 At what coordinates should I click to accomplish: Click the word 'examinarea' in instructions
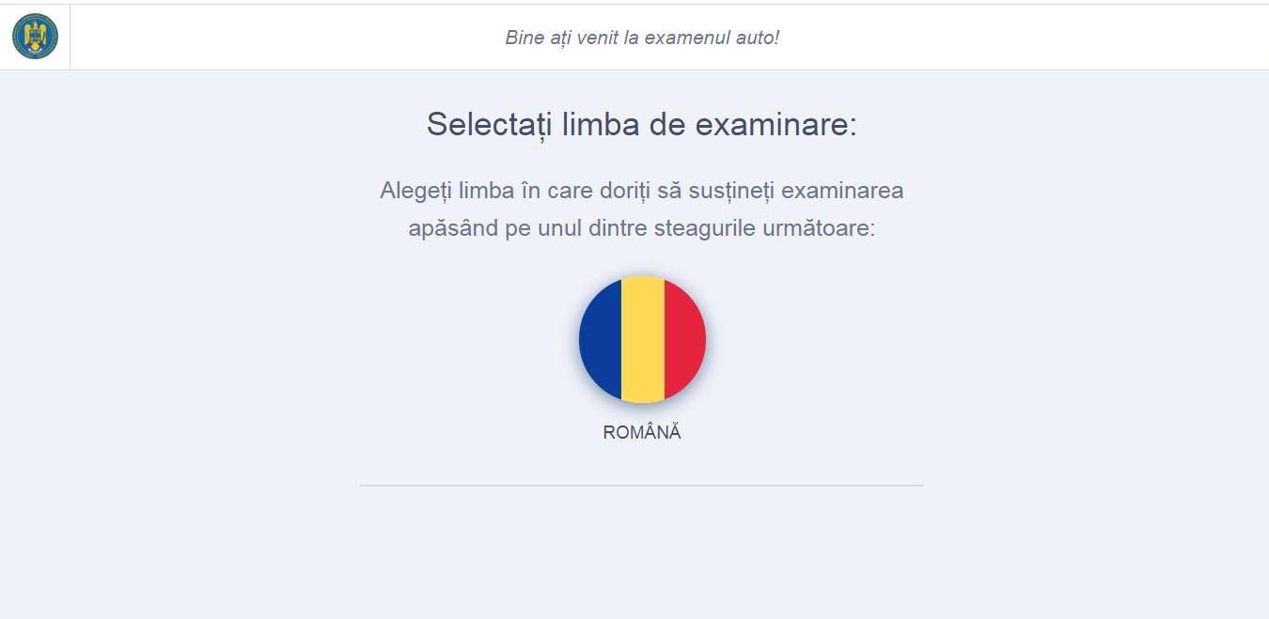coord(842,191)
